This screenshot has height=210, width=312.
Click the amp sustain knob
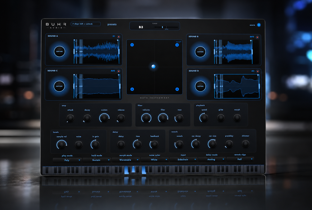104,118
